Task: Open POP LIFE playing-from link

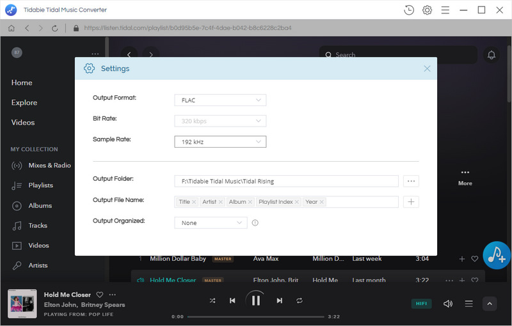Action: [101, 314]
